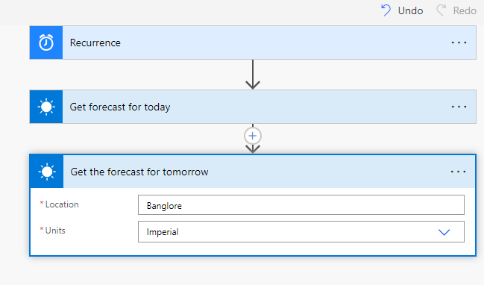Open the ellipsis menu for Get forecast for today

pyautogui.click(x=459, y=107)
